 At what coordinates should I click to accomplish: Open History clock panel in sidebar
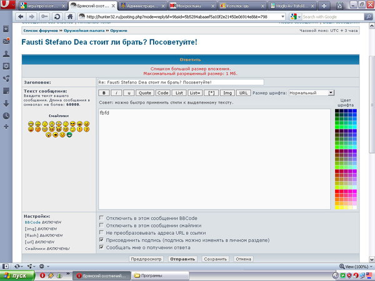(x=6, y=116)
